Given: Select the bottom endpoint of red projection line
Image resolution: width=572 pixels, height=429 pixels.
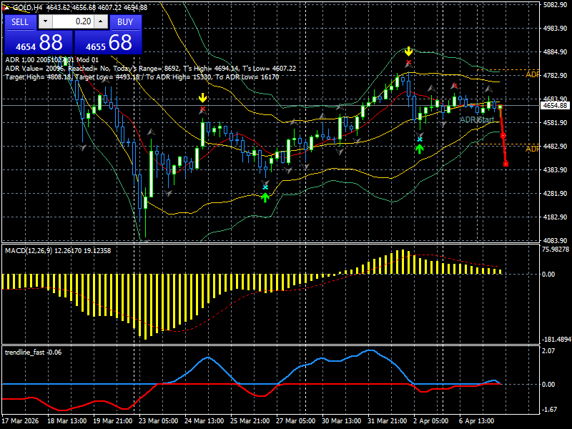Looking at the screenshot, I should pyautogui.click(x=506, y=164).
